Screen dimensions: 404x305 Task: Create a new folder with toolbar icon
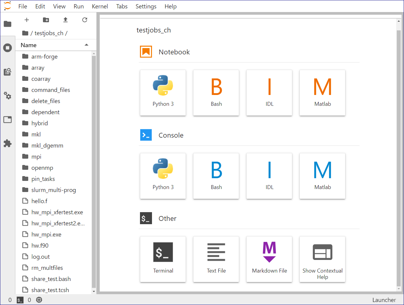[46, 20]
